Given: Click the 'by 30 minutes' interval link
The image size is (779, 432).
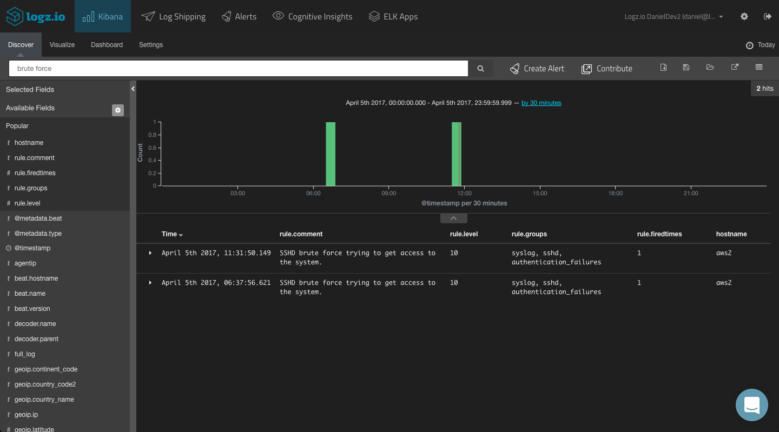Looking at the screenshot, I should [542, 103].
